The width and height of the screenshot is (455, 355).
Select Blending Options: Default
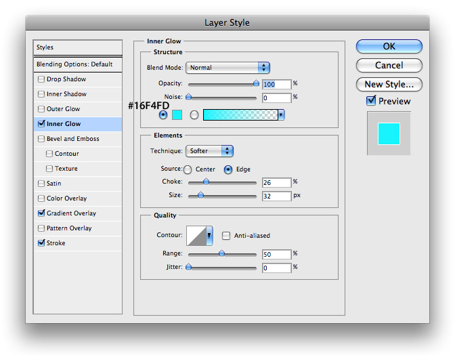[78, 64]
